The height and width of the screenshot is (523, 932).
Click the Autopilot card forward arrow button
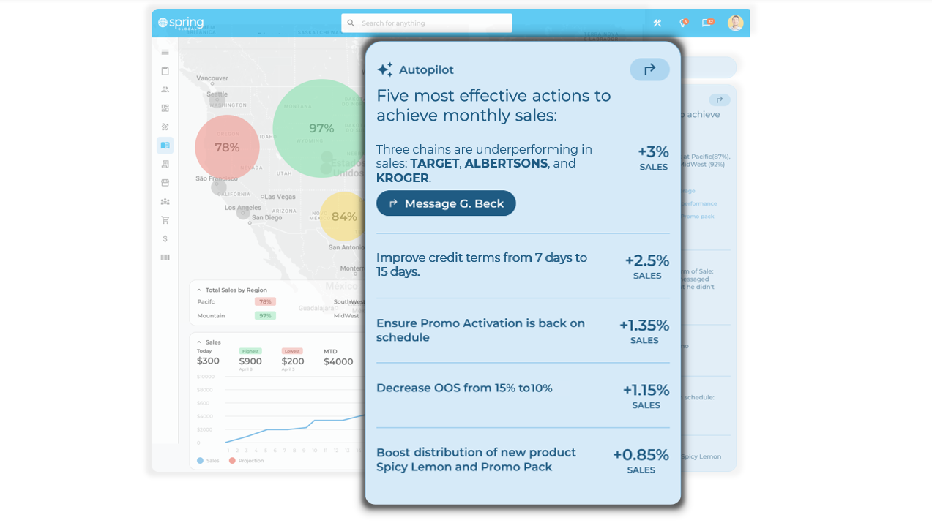click(x=649, y=69)
